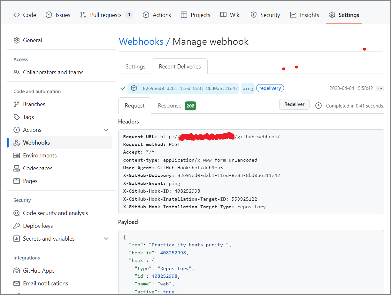Click the hubot icon beside GitHub Apps
Image resolution: width=391 pixels, height=295 pixels.
(16, 271)
